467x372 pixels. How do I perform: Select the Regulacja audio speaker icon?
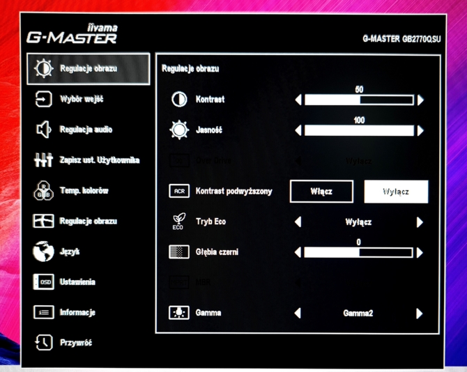43,130
